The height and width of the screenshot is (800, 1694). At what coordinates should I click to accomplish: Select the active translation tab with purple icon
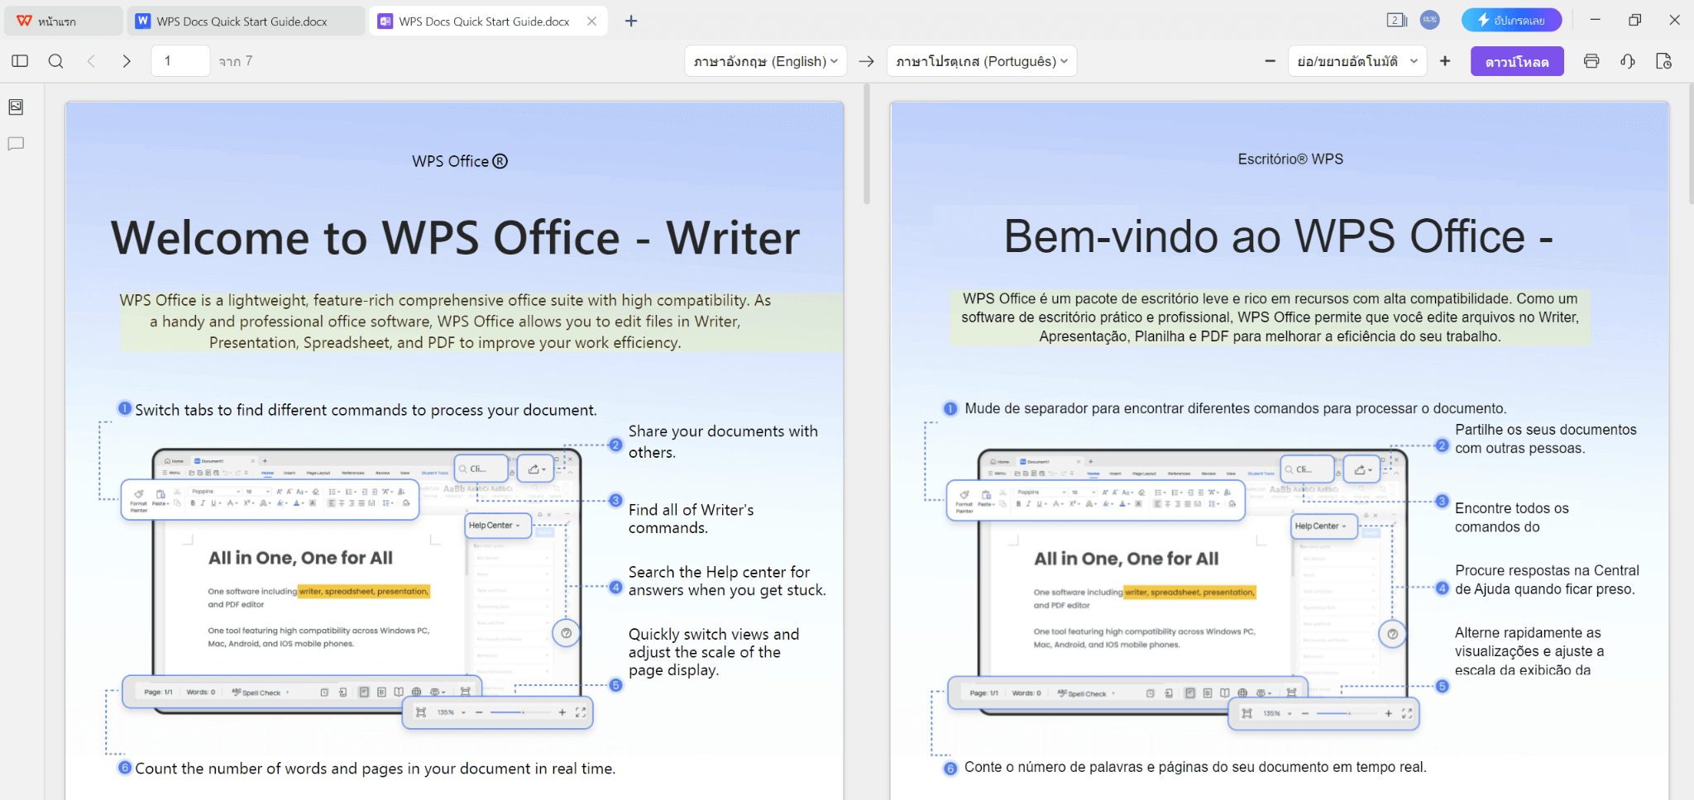coord(488,21)
